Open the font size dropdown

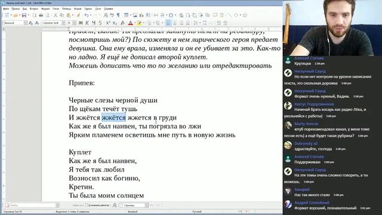[x=74, y=23]
